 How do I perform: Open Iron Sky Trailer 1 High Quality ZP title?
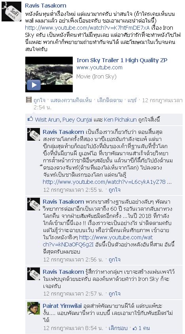[x=122, y=60]
